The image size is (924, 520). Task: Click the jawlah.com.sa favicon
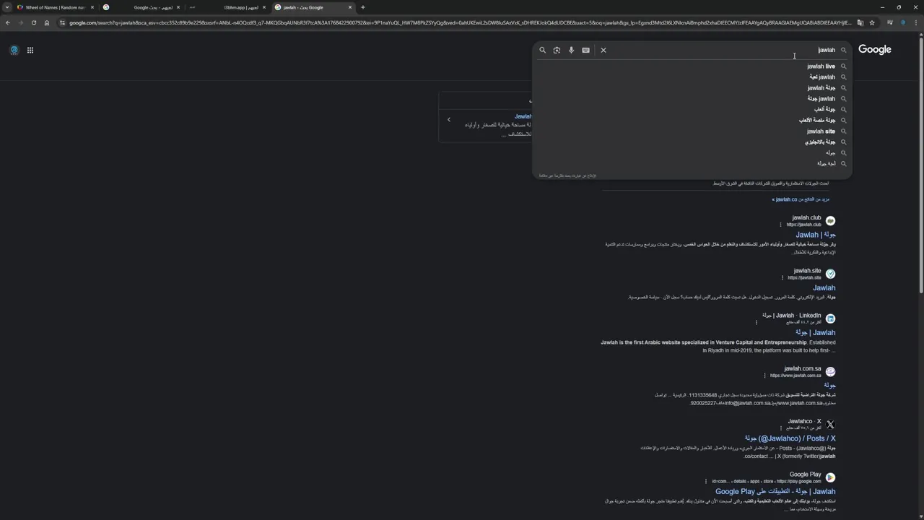pyautogui.click(x=830, y=371)
